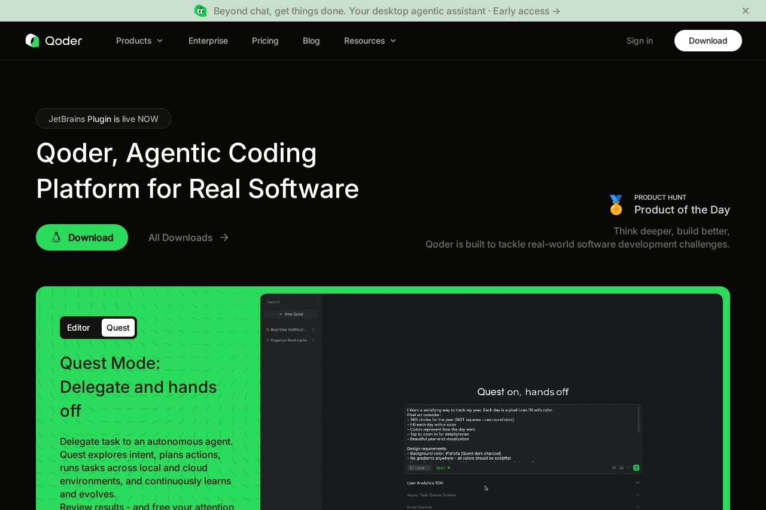Click the green mascot icon in the banner

point(200,11)
